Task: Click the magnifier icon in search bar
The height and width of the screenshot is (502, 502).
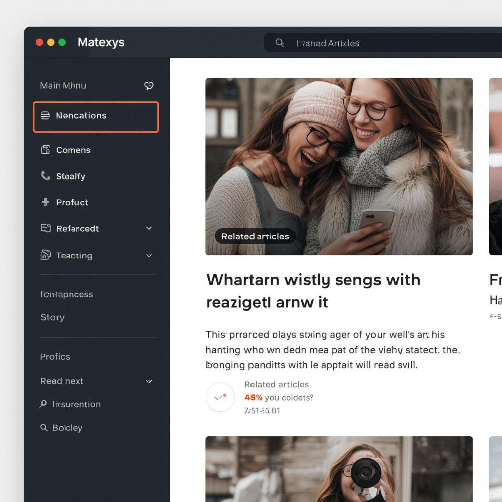Action: pos(280,43)
